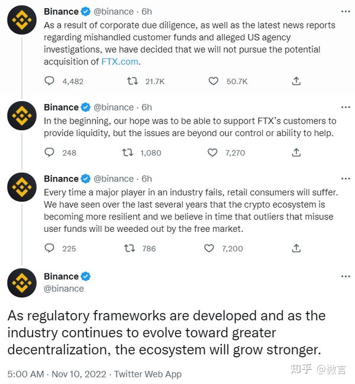Open more options on the bottom main tweet
The image size is (355, 384).
point(346,276)
